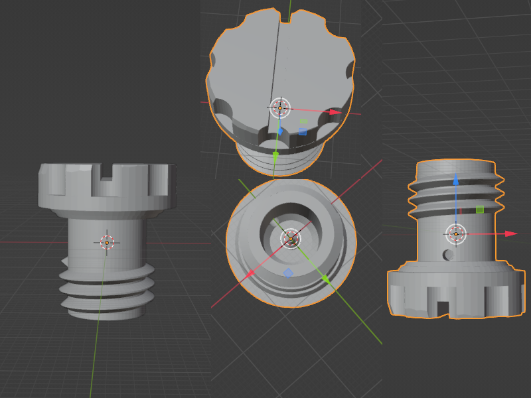The image size is (531, 398).
Task: Click blue Z-axis handle in top-middle view
Action: coord(279,131)
